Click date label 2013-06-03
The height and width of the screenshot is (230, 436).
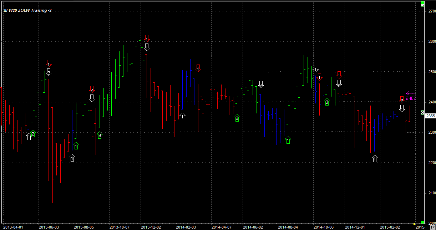point(49,227)
